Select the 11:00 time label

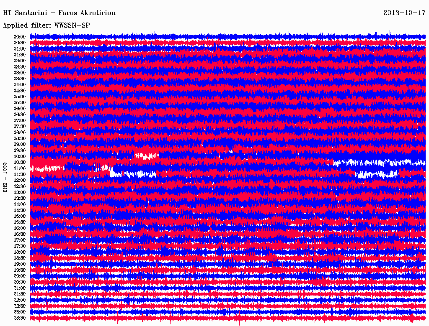20,168
